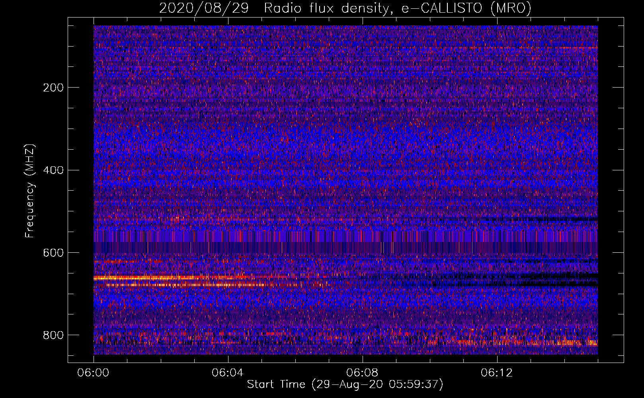Screen dimensions: 644x398
Task: Click the date "2020/08/29" in the title
Action: pyautogui.click(x=204, y=8)
